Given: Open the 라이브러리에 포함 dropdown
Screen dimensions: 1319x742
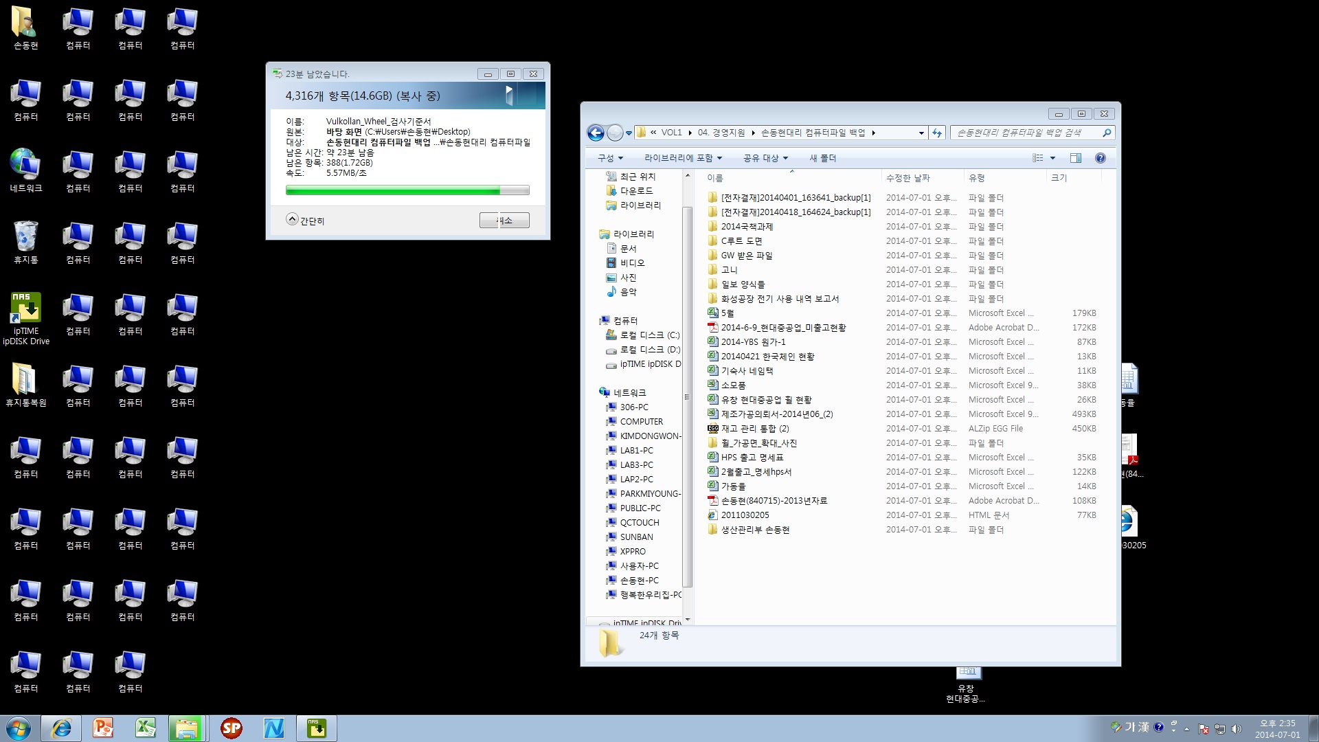Looking at the screenshot, I should [x=683, y=158].
